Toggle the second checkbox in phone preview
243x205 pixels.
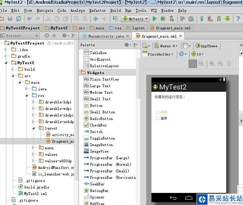pos(157,119)
